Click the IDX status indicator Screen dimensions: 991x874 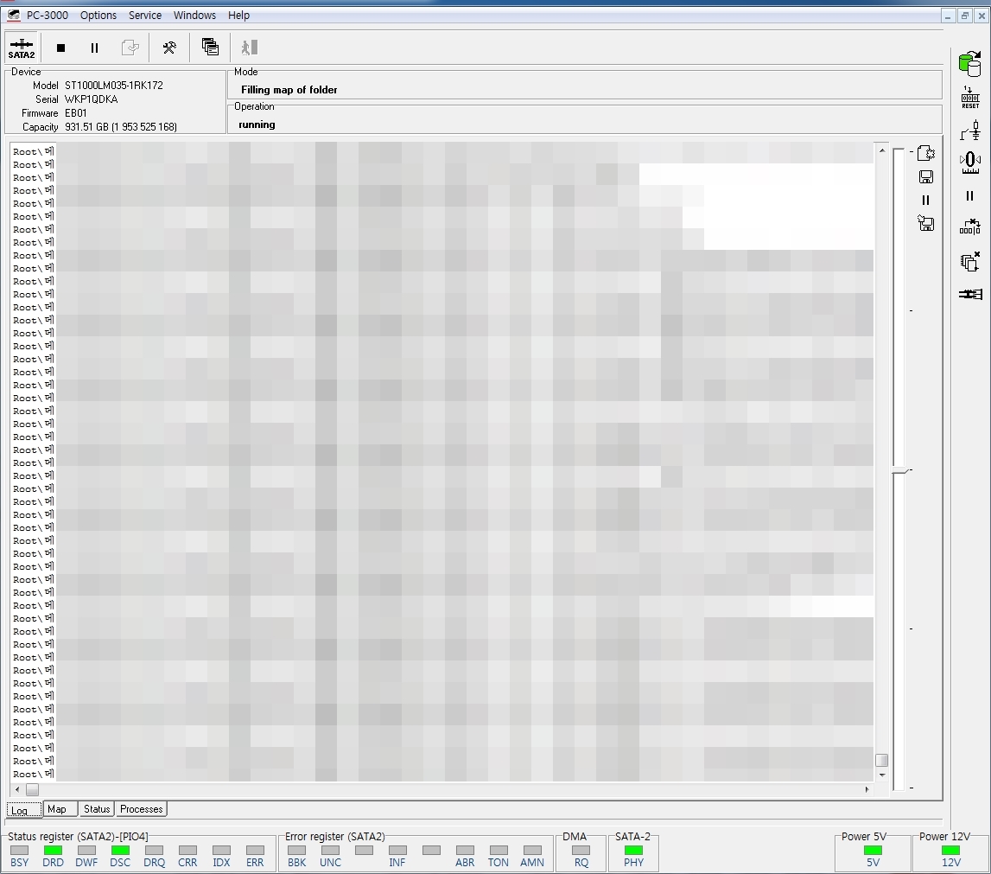(x=221, y=851)
